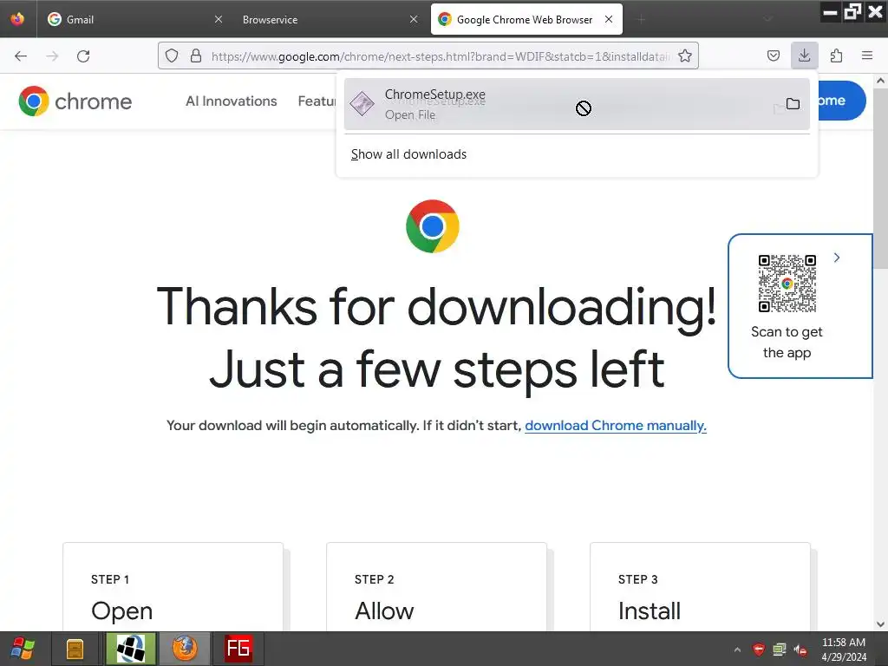
Task: Open Features navigation item
Action: point(317,101)
